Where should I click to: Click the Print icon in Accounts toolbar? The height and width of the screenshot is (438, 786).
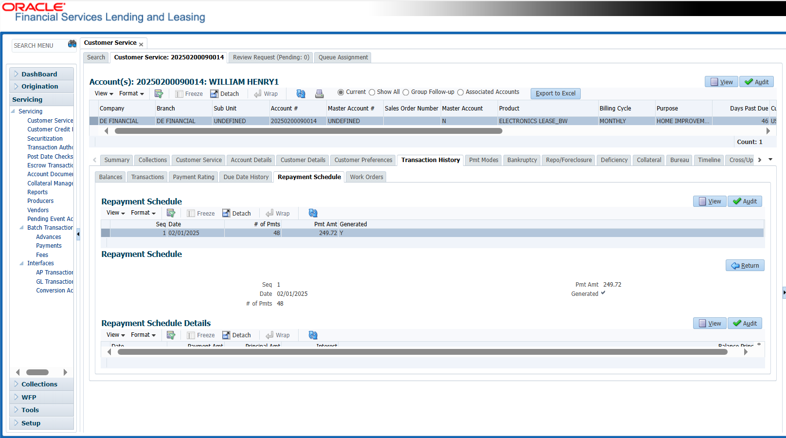point(320,93)
